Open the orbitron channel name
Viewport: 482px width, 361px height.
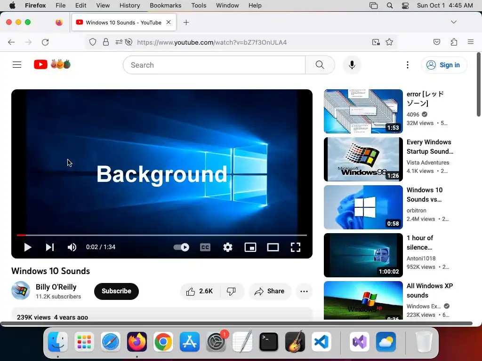pos(416,211)
